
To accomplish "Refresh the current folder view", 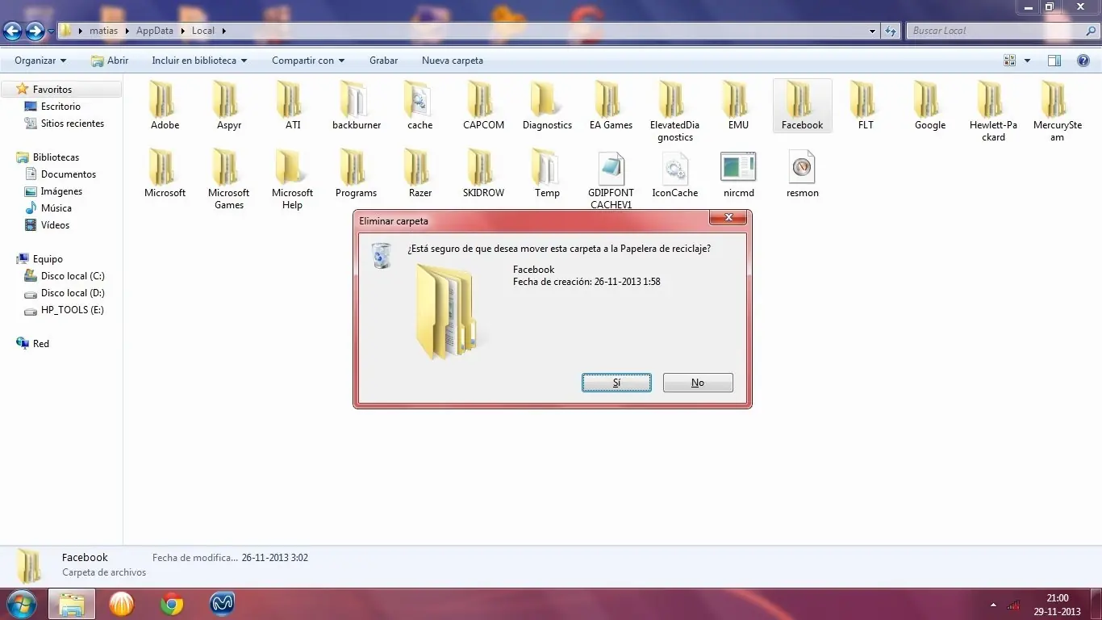I will point(891,31).
